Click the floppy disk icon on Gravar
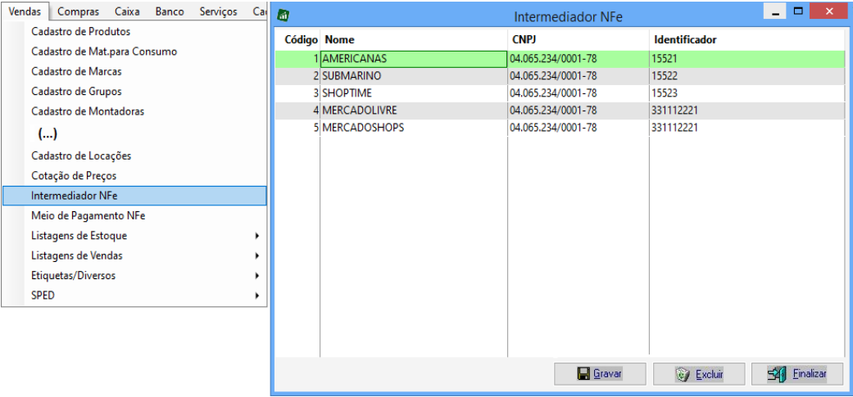Screen dimensions: 853x397 tap(583, 373)
